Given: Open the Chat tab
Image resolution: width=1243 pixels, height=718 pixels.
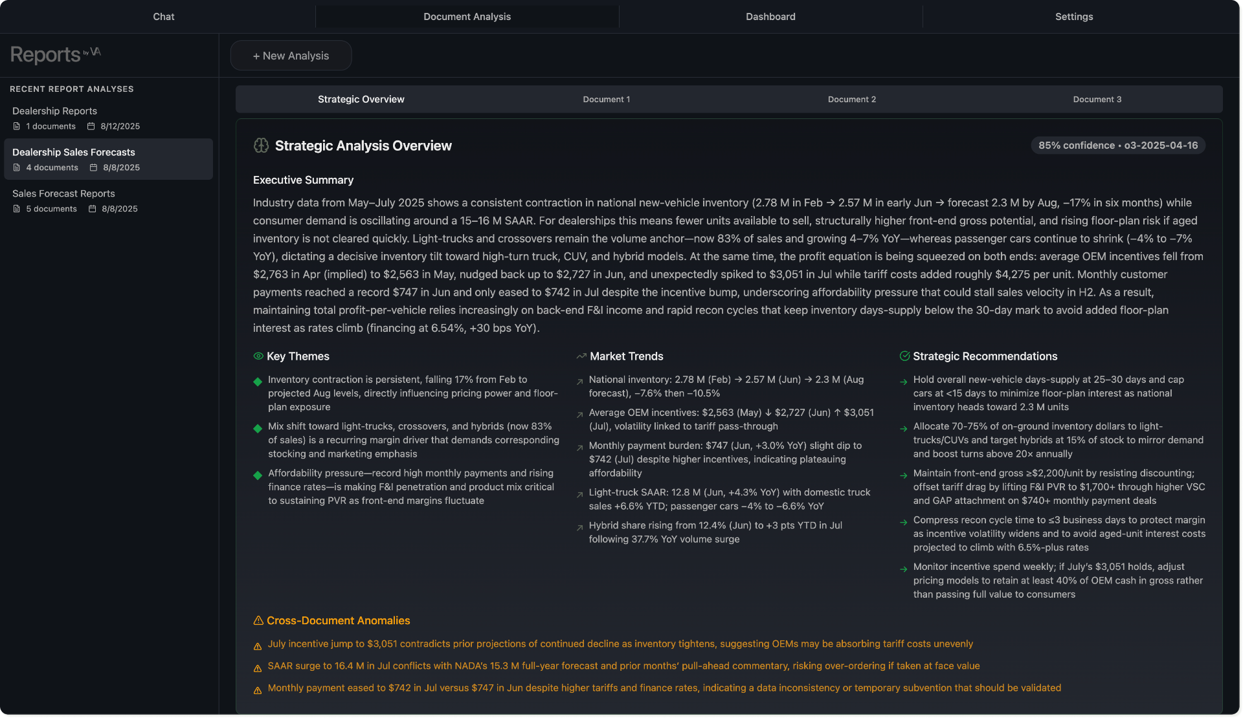Looking at the screenshot, I should [x=163, y=17].
